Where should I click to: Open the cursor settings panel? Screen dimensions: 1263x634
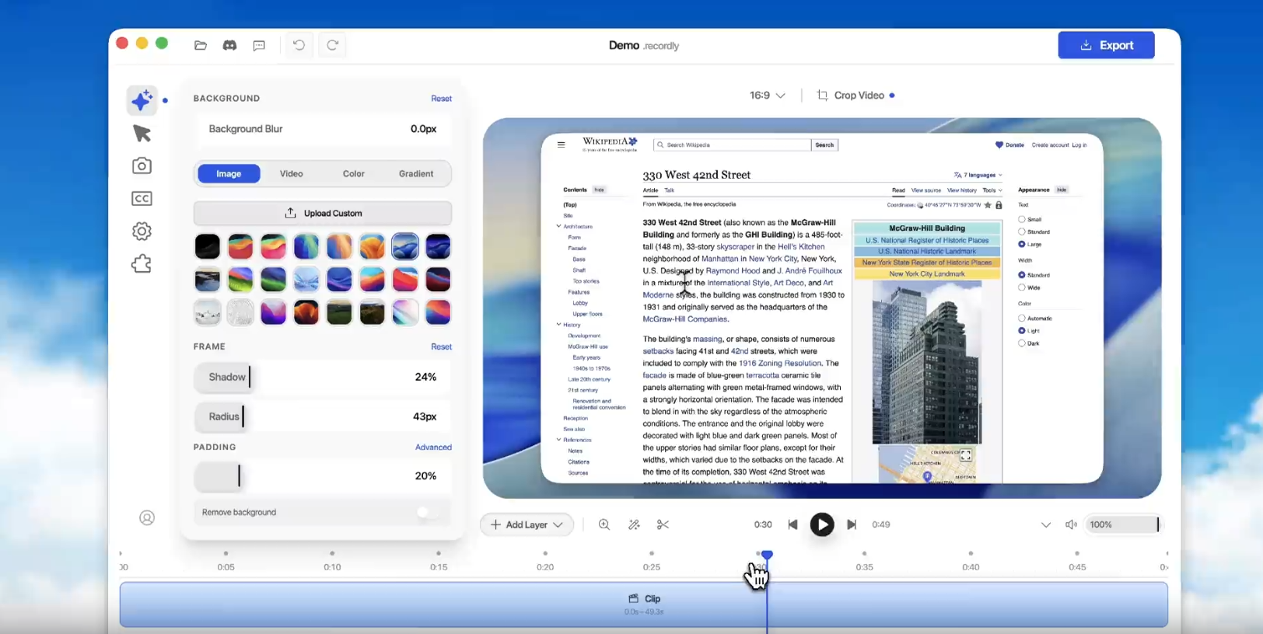click(x=142, y=134)
